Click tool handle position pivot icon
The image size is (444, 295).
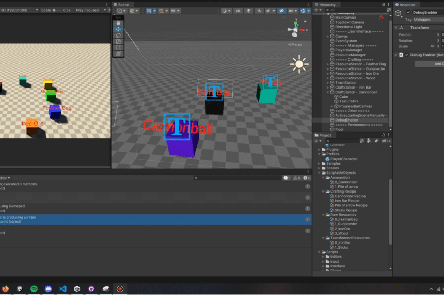coord(121,11)
